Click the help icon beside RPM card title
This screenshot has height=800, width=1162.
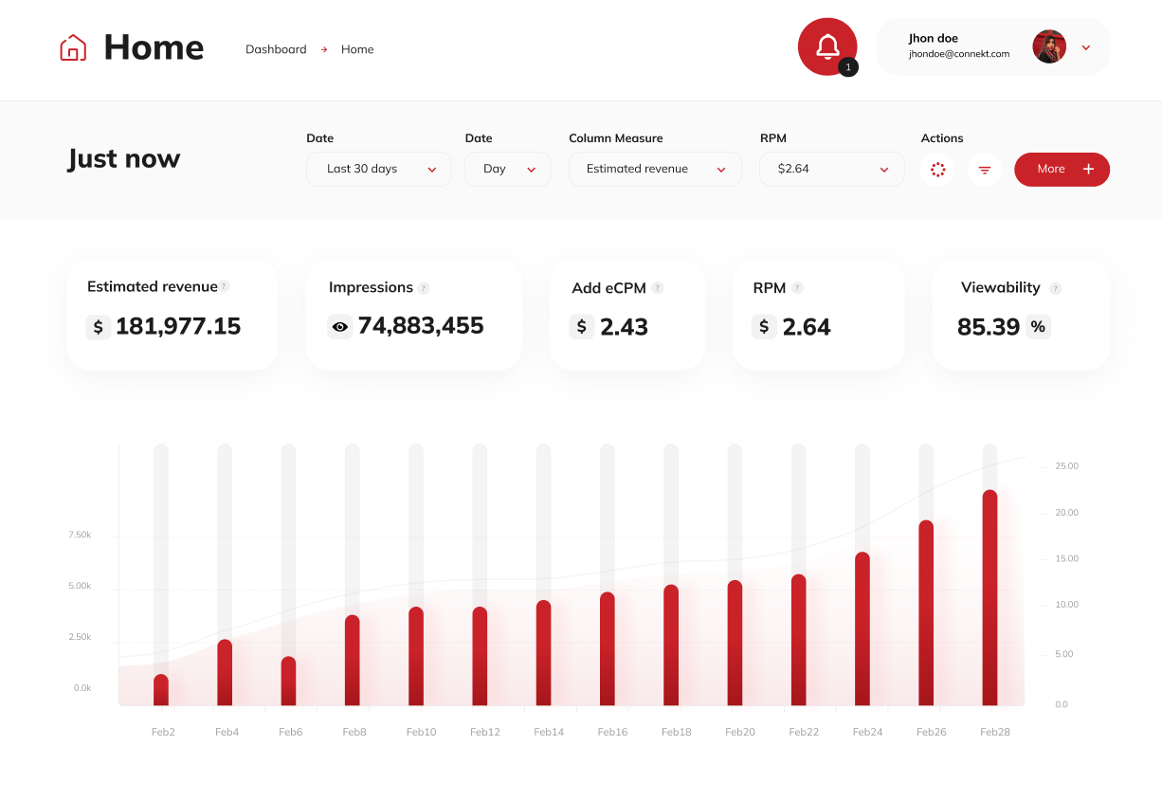[x=797, y=287]
